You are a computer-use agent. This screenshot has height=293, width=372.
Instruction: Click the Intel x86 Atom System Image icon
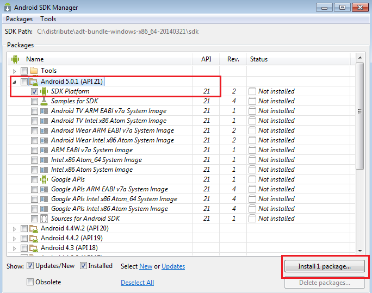44,170
